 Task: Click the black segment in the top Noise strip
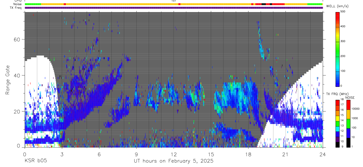264,4
